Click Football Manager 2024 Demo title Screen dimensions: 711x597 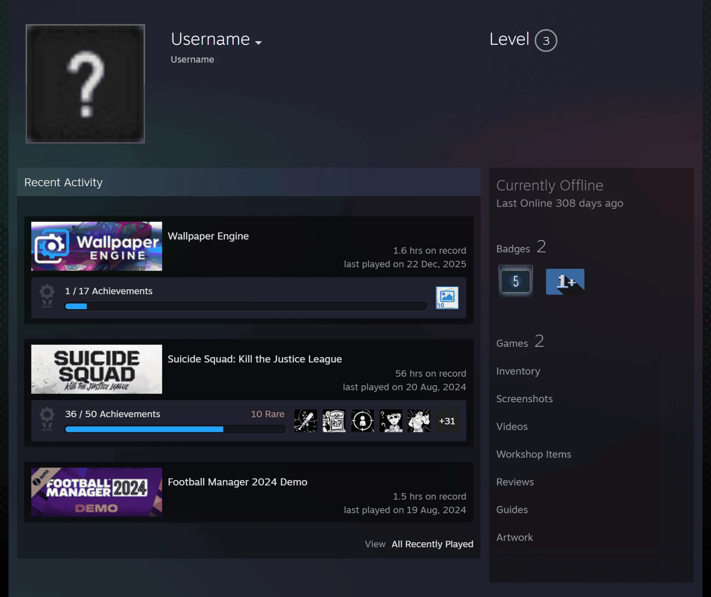click(x=237, y=482)
